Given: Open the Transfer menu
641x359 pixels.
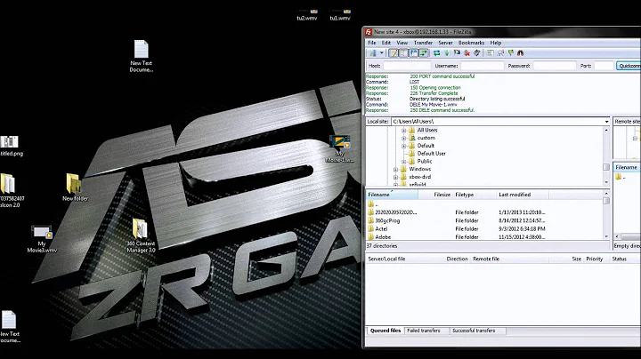Looking at the screenshot, I should pos(423,43).
